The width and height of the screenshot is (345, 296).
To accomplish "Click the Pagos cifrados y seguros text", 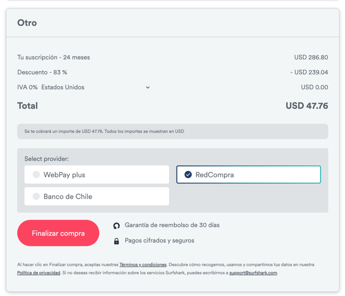I will [159, 240].
